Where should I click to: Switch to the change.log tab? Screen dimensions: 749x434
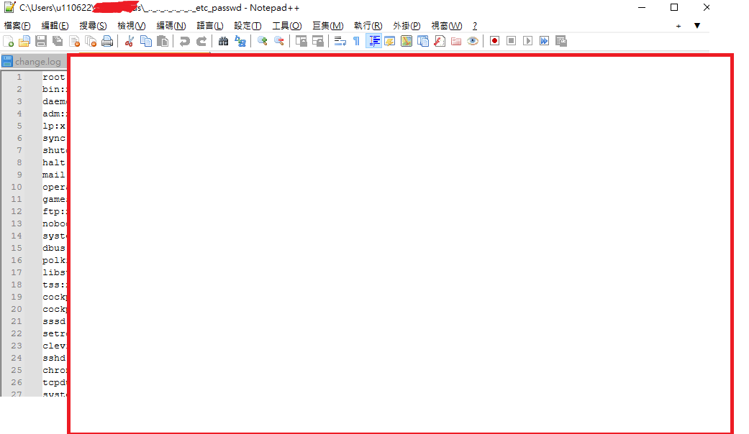coord(32,62)
